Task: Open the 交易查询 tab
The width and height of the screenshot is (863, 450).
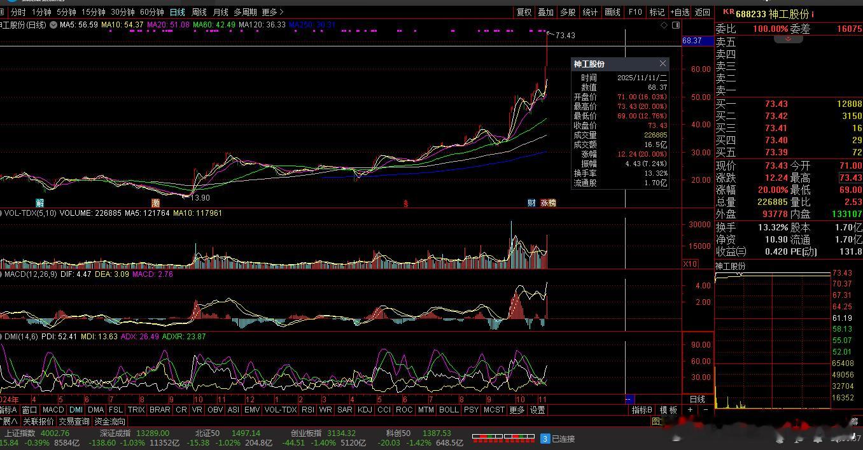Action: coord(74,421)
